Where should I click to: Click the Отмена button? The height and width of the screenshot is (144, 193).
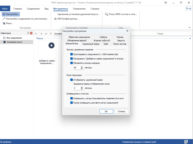coord(121,111)
